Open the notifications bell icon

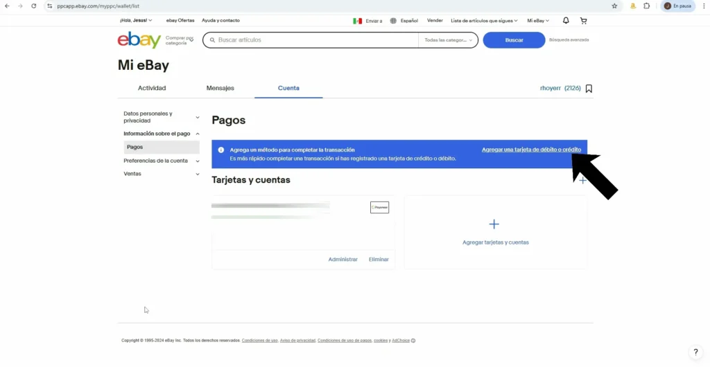(566, 20)
